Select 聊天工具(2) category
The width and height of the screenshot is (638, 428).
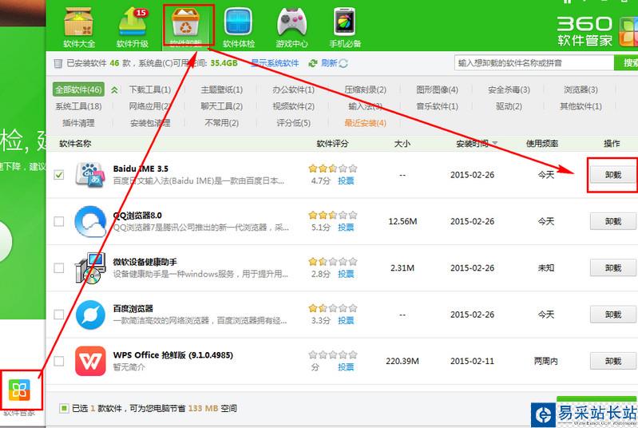coord(221,106)
